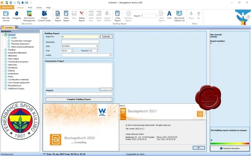251x156 pixels.
Task: Click the Important information button label
Action: (x=231, y=148)
